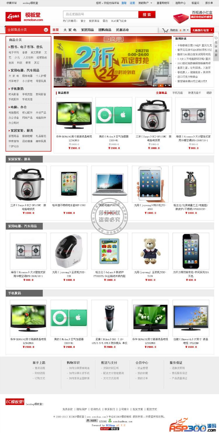
Task: Select banner slide number 1
Action: pyautogui.click(x=156, y=85)
